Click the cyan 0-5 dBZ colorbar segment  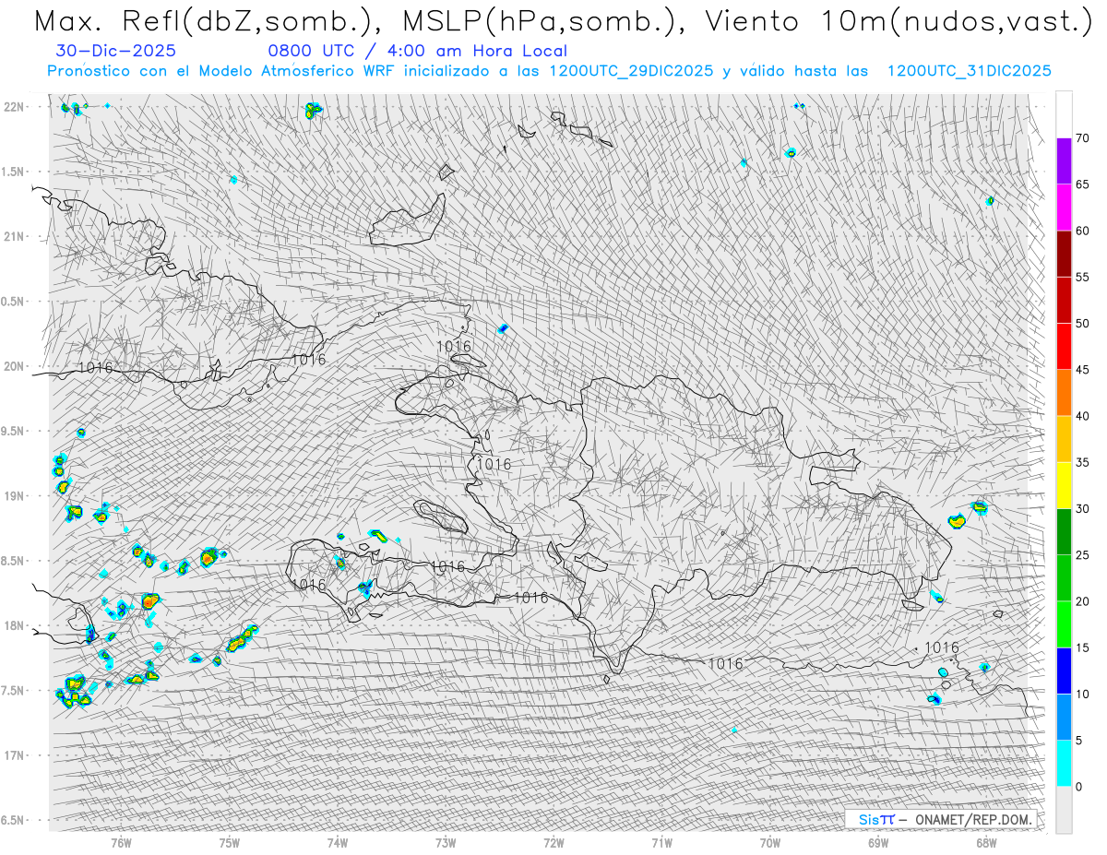pyautogui.click(x=1064, y=763)
